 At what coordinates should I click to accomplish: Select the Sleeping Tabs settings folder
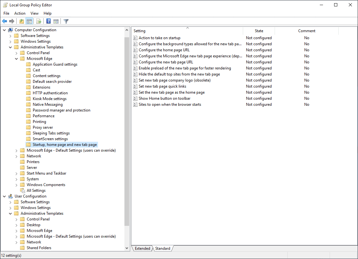51,133
